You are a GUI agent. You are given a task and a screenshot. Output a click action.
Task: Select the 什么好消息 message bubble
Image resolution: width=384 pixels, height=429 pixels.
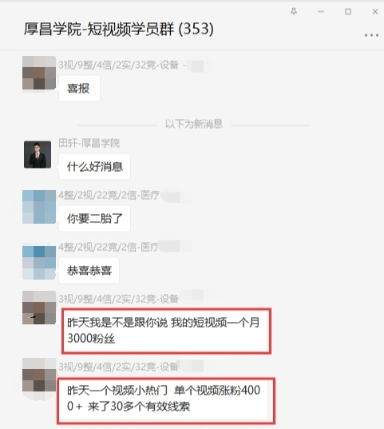[x=94, y=167]
